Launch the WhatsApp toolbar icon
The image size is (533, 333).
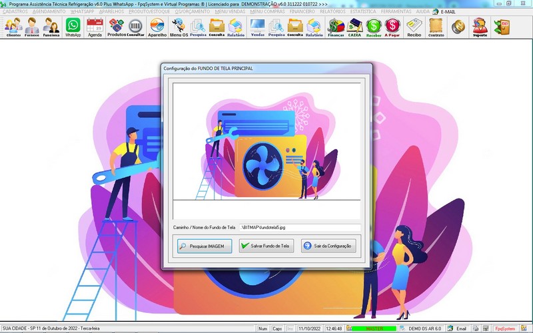tap(73, 27)
